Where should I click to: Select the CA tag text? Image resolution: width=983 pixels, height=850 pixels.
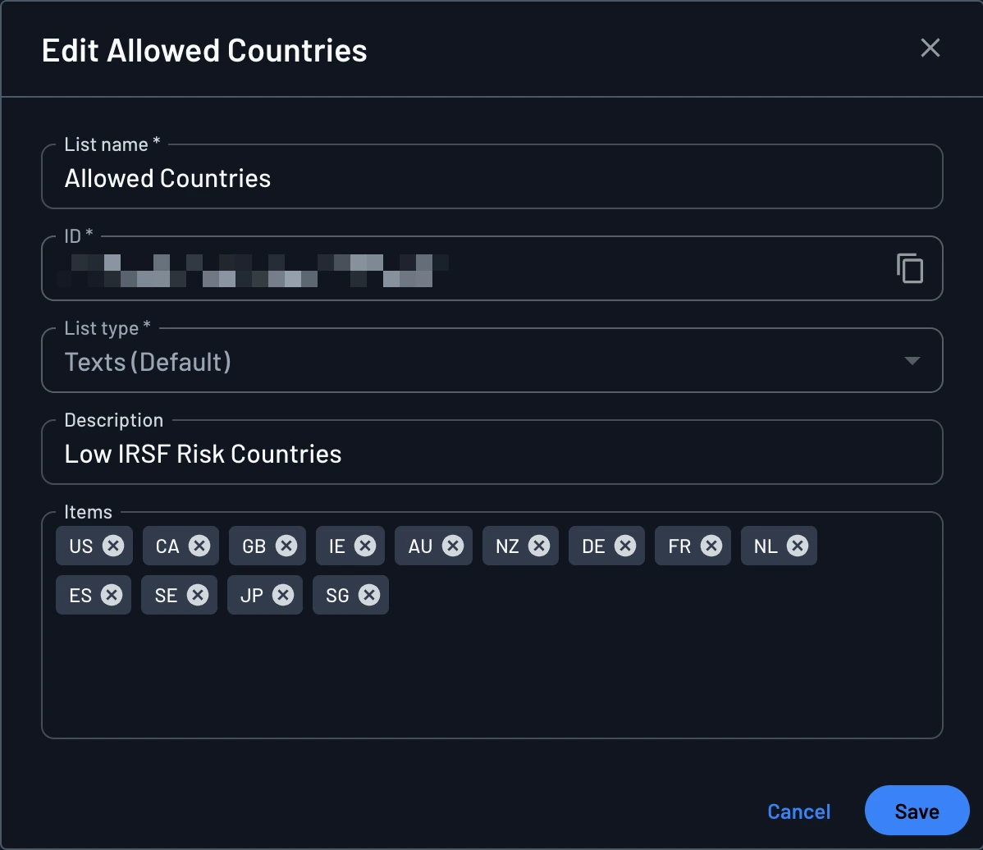click(167, 546)
